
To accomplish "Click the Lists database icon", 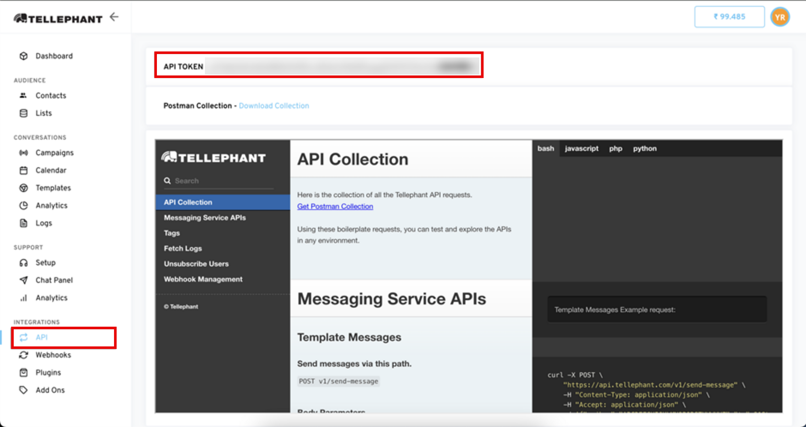I will coord(24,113).
